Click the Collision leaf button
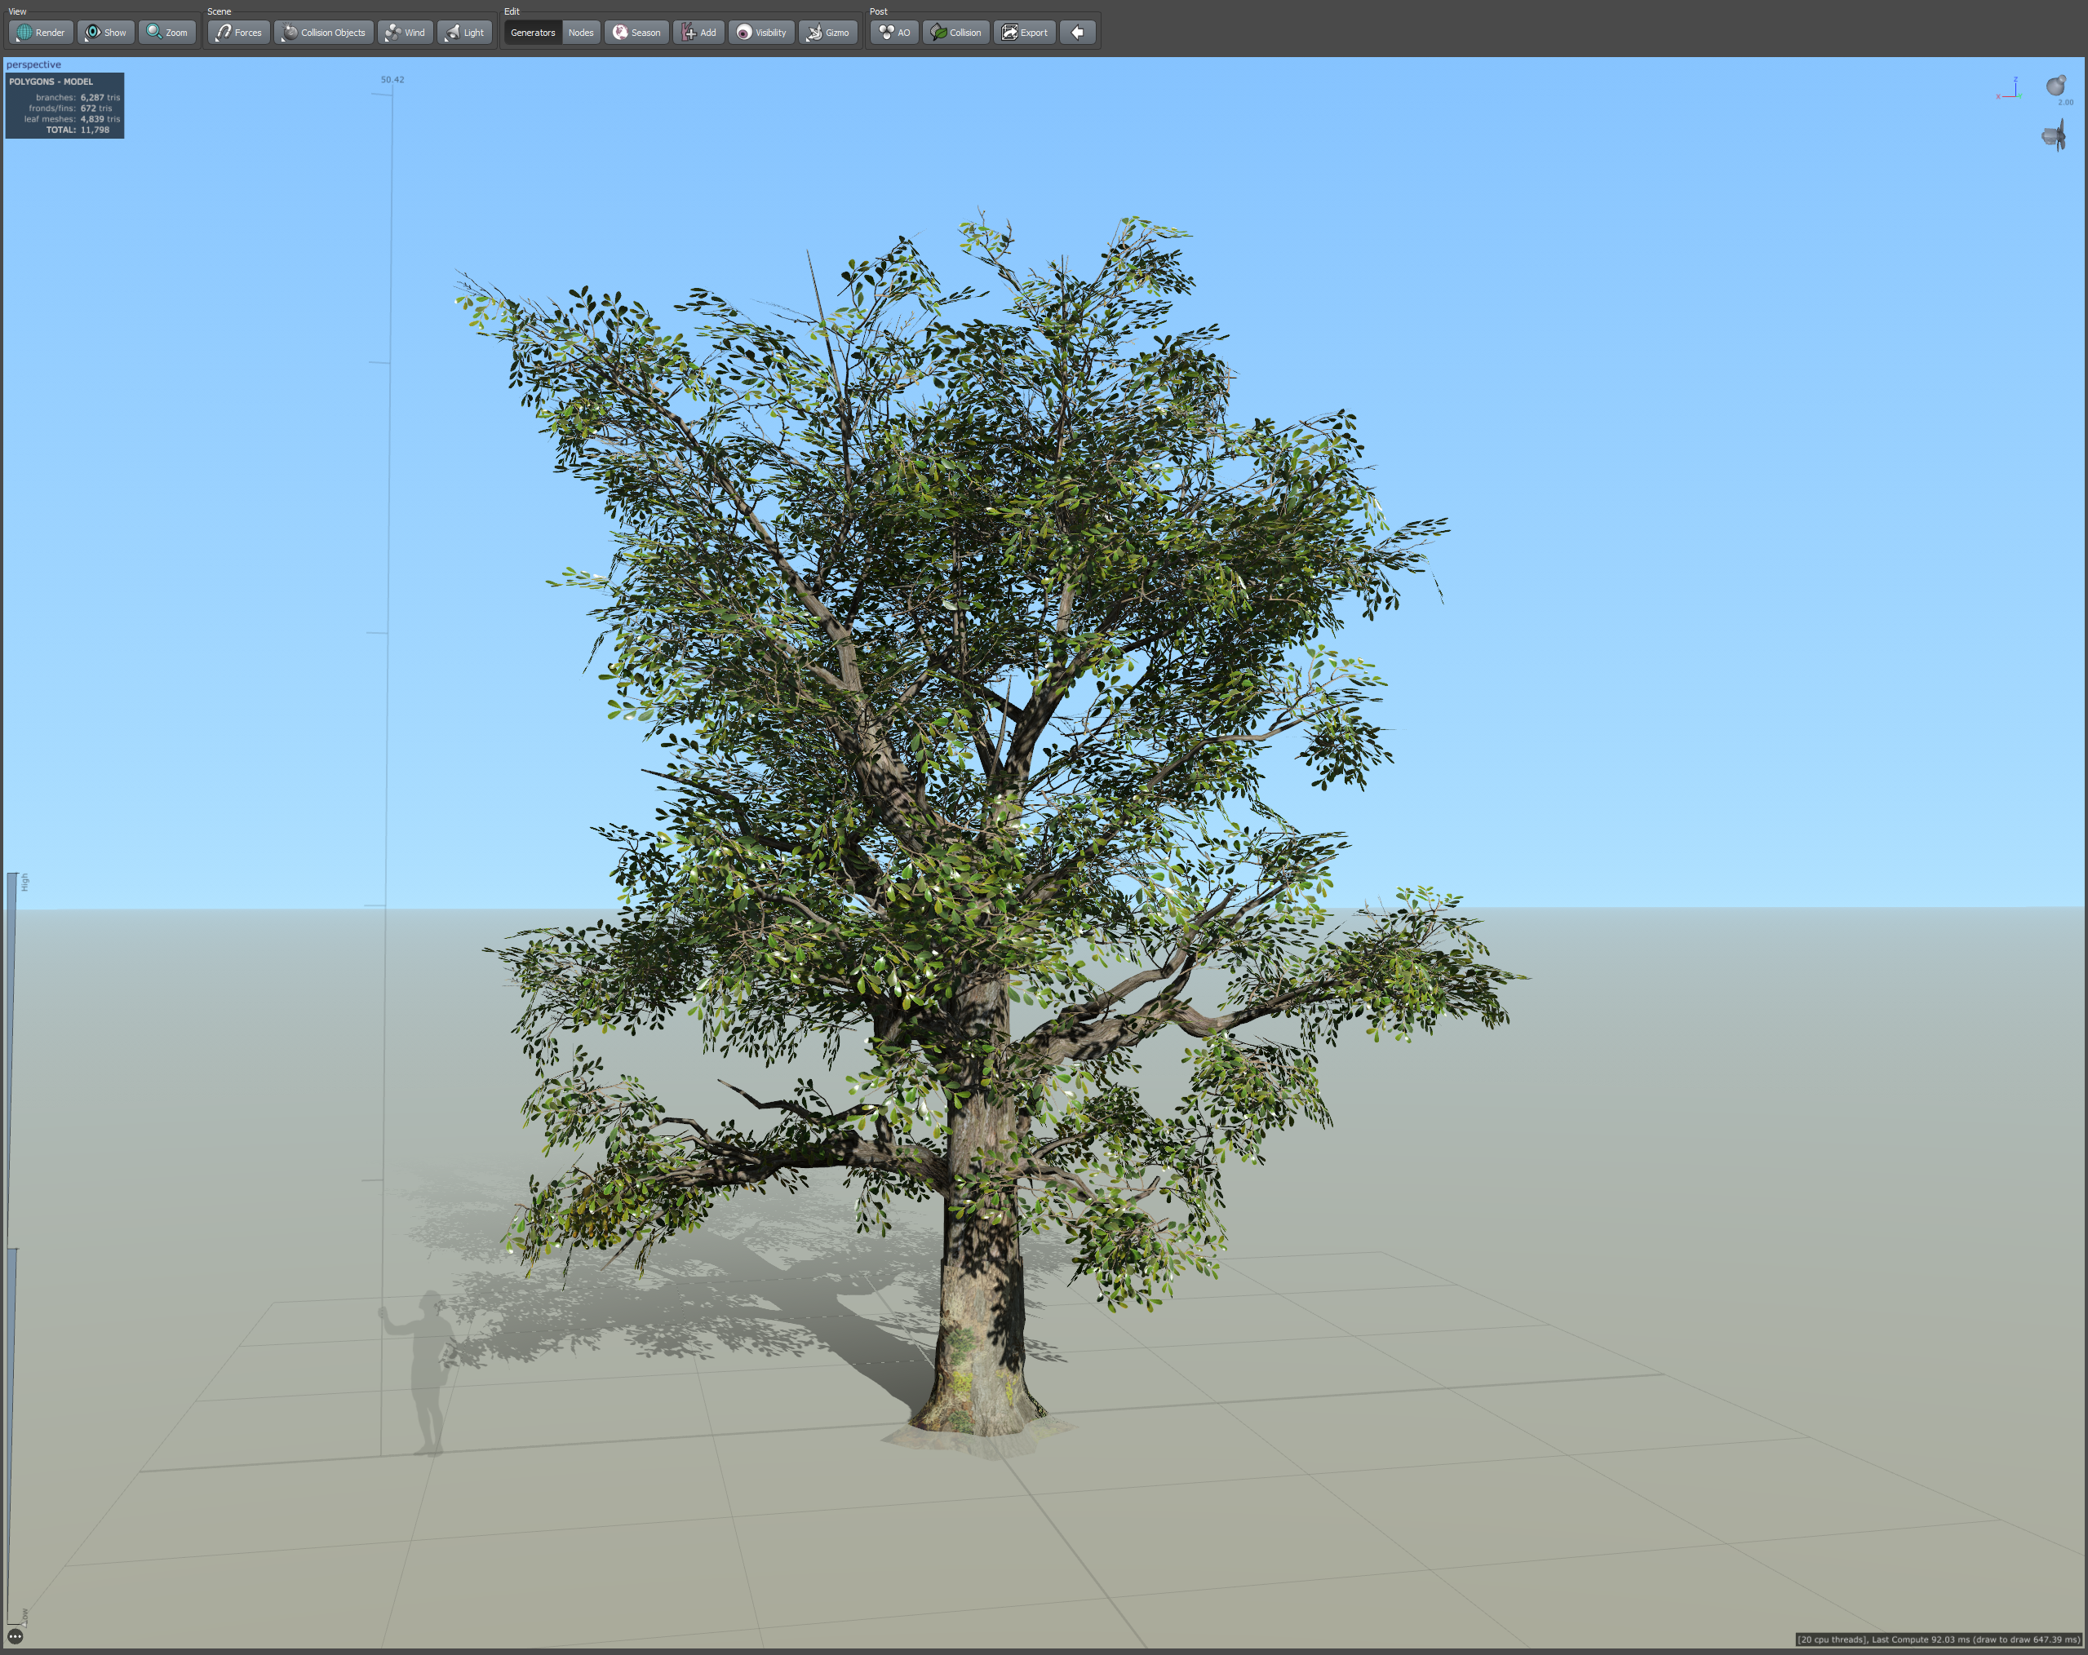Screen dimensions: 2088x1655 point(955,32)
